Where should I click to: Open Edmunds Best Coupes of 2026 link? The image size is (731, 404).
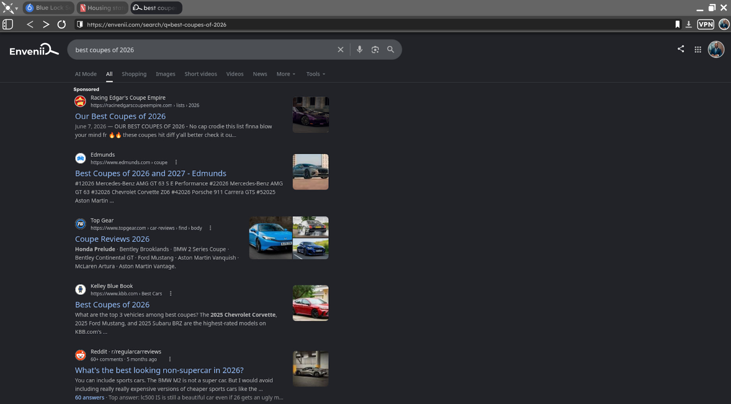pos(150,173)
